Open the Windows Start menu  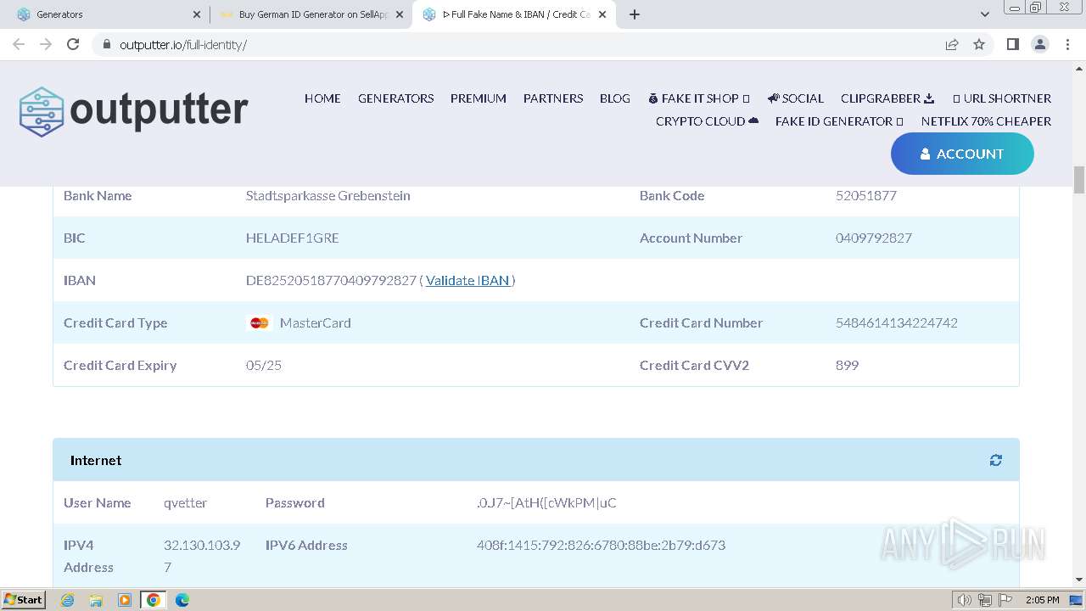pos(23,600)
